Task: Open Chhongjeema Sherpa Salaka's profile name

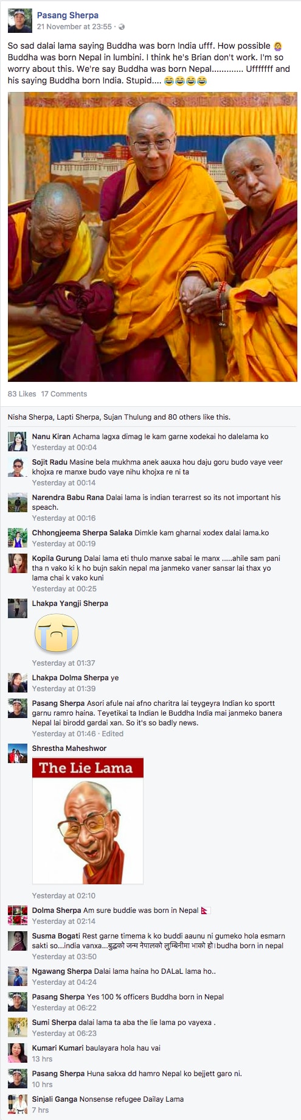Action: 82,533
